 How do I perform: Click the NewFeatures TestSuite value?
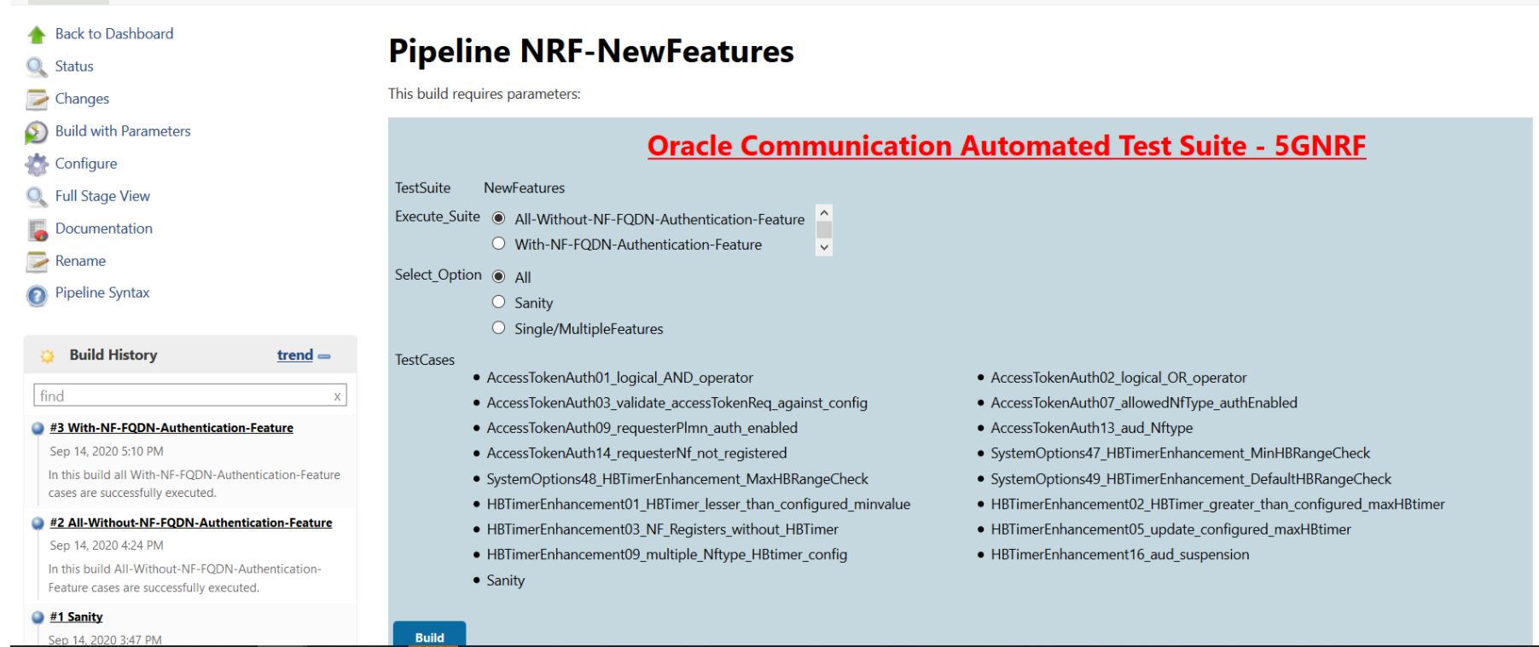tap(525, 188)
